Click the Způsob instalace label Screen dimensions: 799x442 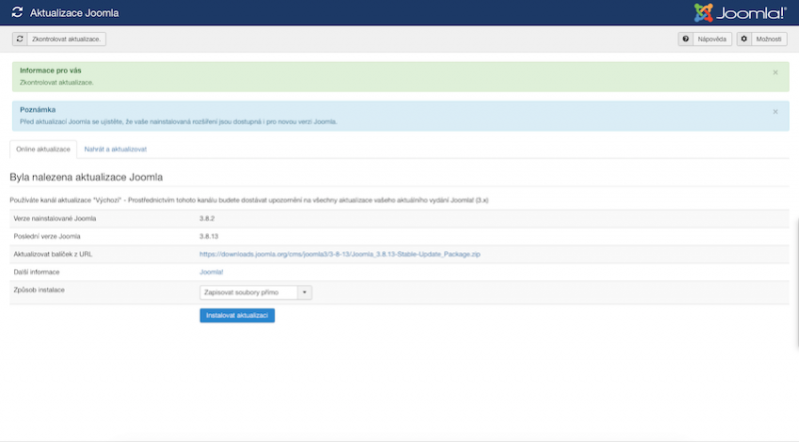click(x=39, y=289)
